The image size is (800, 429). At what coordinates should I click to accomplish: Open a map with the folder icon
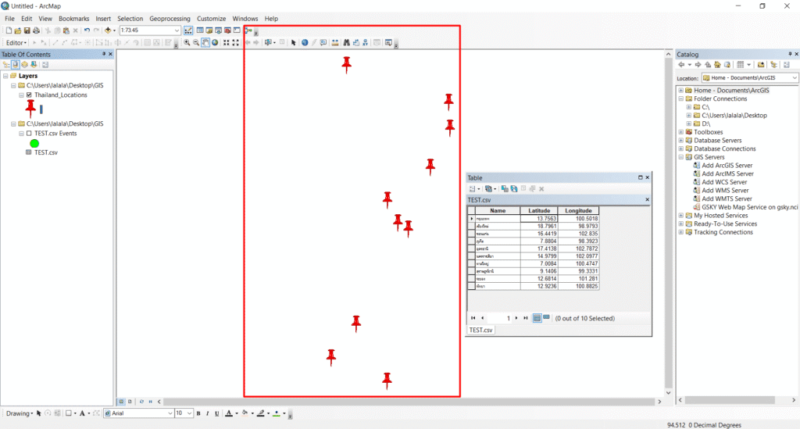18,30
